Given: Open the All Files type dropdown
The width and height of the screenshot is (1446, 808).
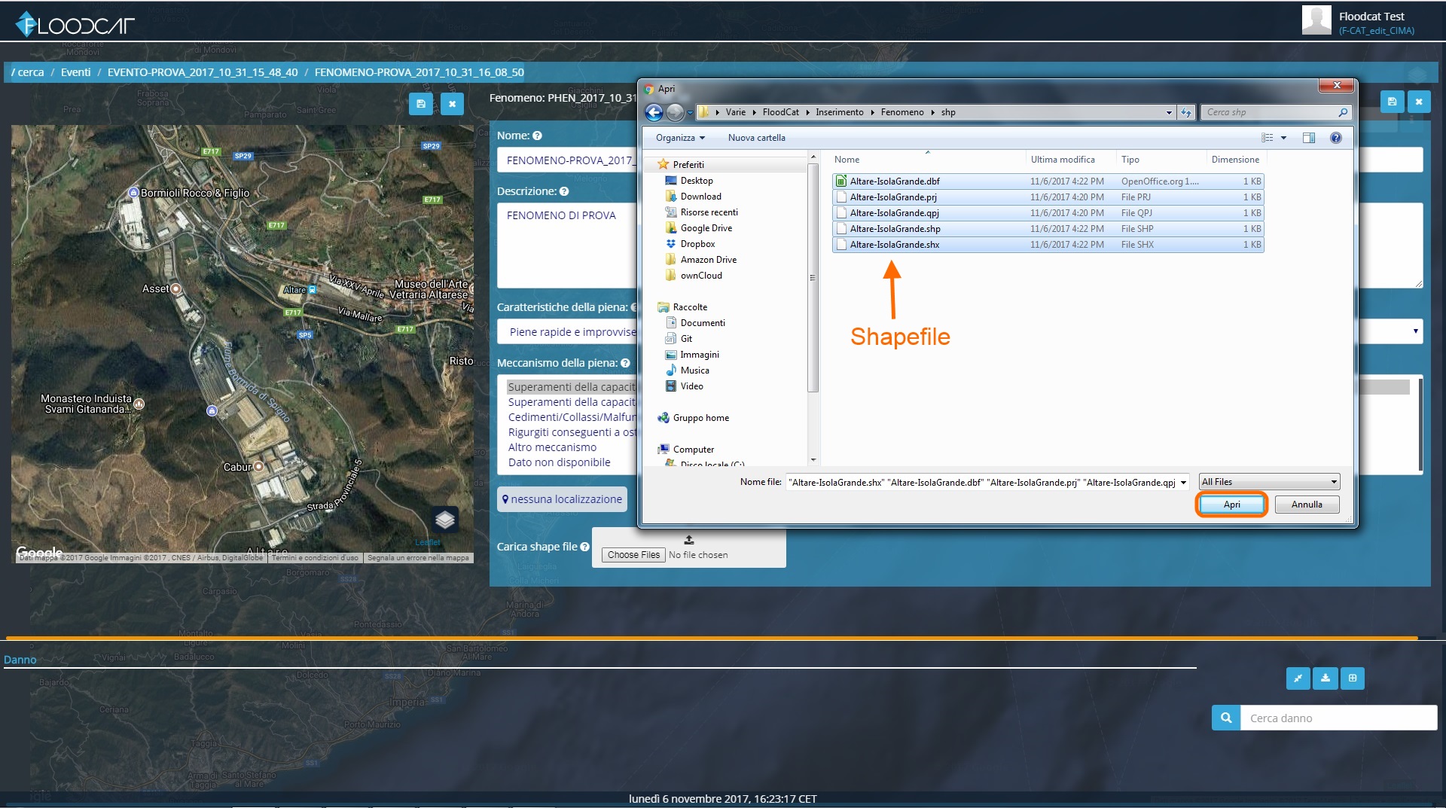Looking at the screenshot, I should coord(1269,482).
